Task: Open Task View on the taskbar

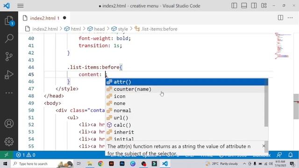Action: tap(78, 164)
